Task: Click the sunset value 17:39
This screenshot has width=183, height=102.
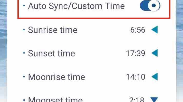Action: [x=136, y=53]
